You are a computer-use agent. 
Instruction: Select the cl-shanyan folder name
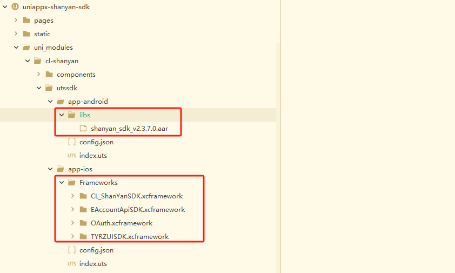[x=62, y=61]
